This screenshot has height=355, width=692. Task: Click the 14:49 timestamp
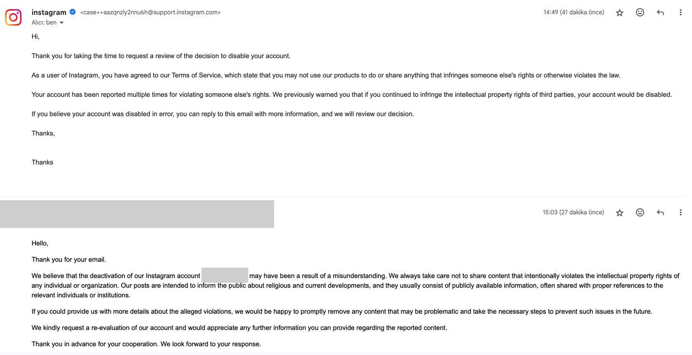point(573,13)
